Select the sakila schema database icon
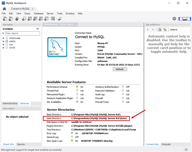 pos(7,41)
